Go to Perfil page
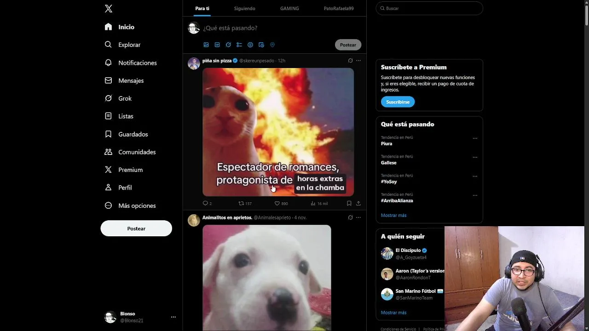The width and height of the screenshot is (589, 331). [x=118, y=188]
